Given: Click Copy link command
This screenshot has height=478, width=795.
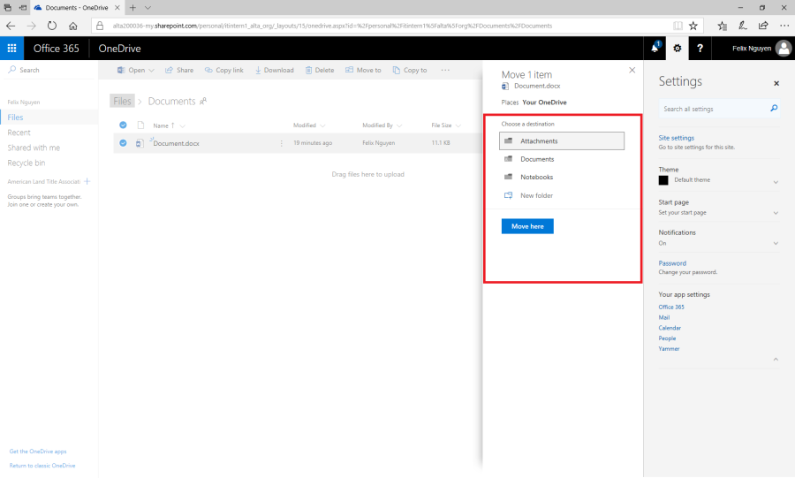Looking at the screenshot, I should click(x=224, y=70).
